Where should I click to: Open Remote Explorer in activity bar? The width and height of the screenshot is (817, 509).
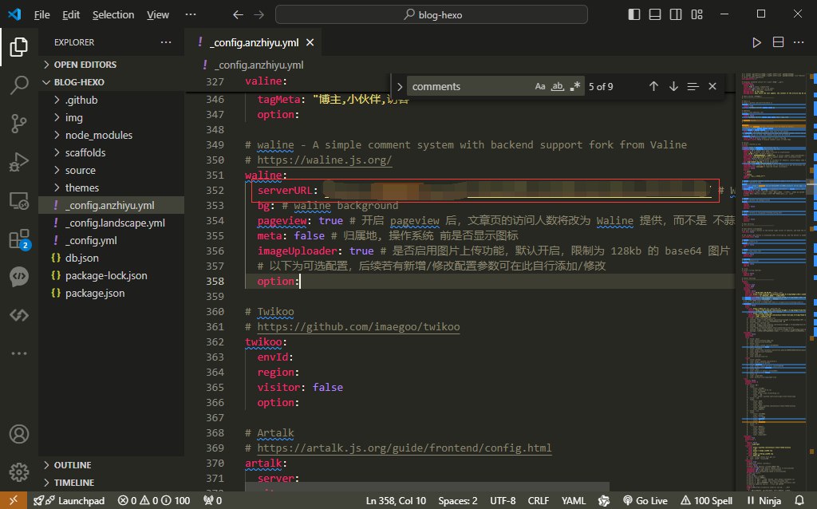tap(18, 200)
